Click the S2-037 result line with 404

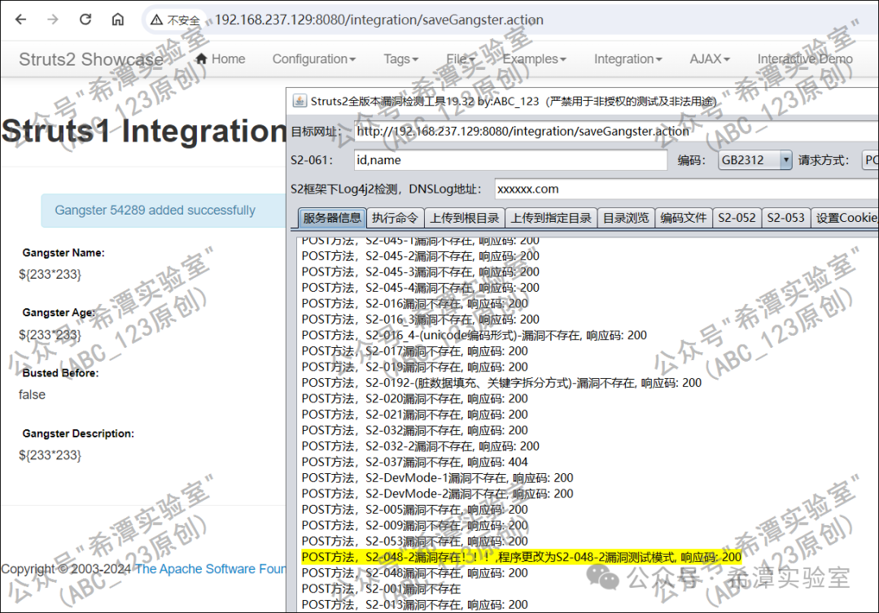[414, 462]
